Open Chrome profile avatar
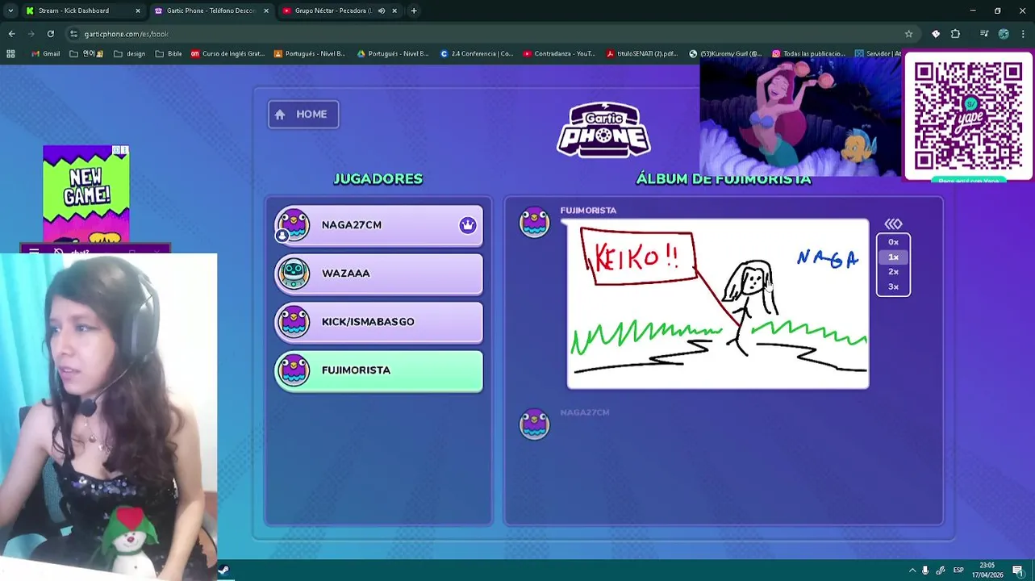The height and width of the screenshot is (581, 1035). click(1004, 34)
